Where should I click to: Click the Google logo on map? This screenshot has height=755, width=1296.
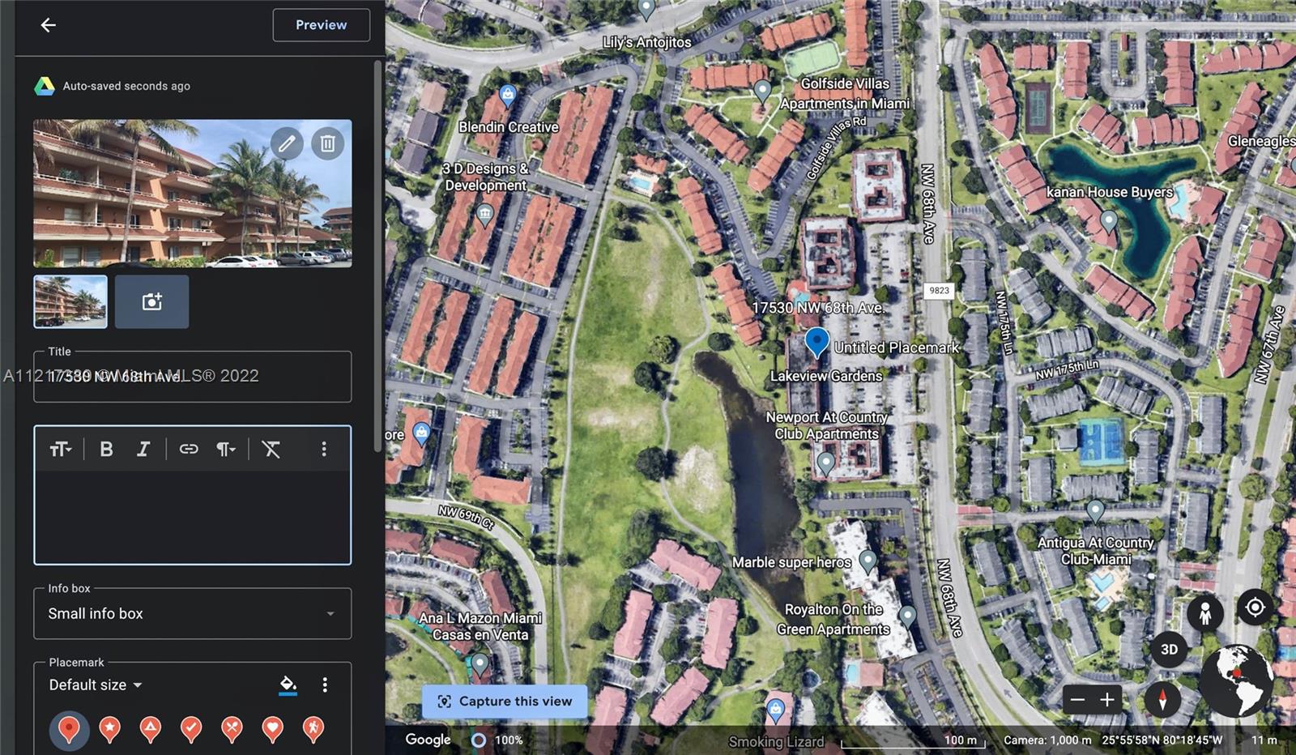(x=428, y=740)
